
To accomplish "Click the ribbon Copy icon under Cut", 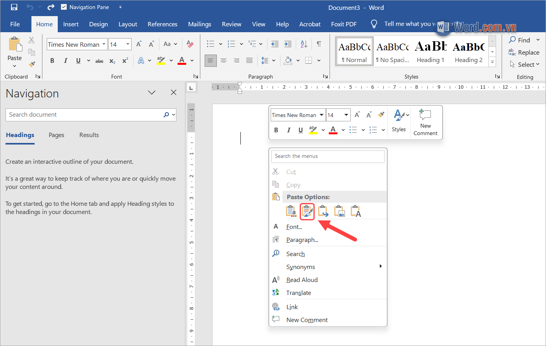I will pyautogui.click(x=32, y=52).
